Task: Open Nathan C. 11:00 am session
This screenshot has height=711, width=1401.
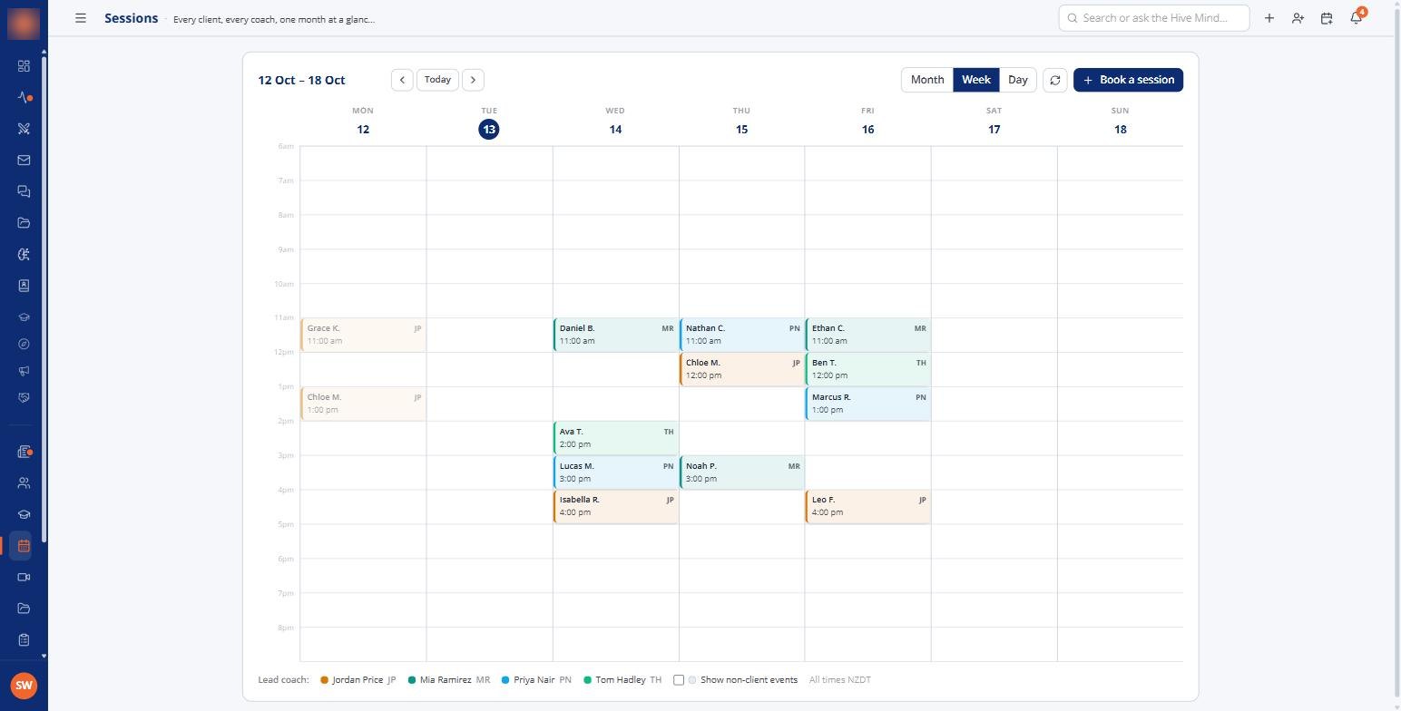Action: pyautogui.click(x=742, y=335)
